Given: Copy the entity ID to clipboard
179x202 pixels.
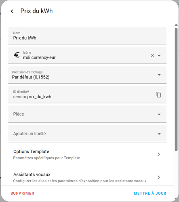Looking at the screenshot, I should tap(158, 95).
